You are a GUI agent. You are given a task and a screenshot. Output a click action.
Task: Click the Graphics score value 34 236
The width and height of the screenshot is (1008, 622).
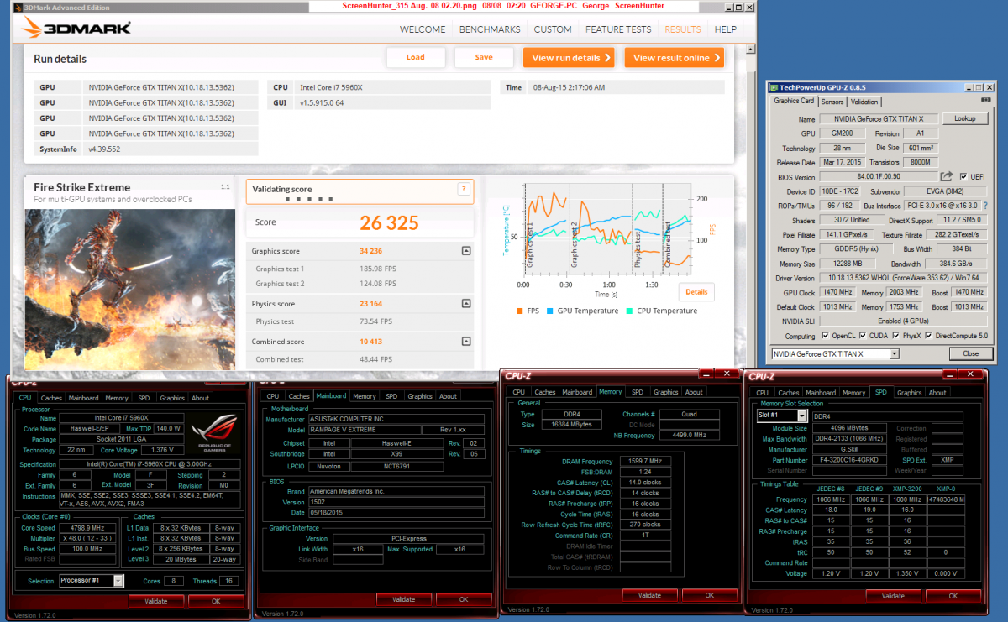point(370,251)
